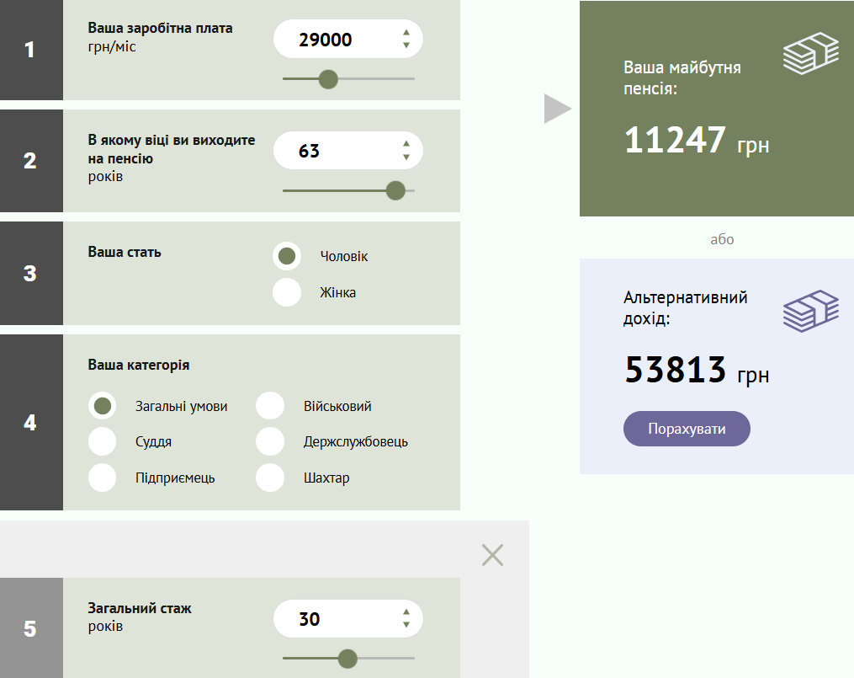This screenshot has width=854, height=678.
Task: Click the gray arrow pointing to pension result
Action: (x=557, y=109)
